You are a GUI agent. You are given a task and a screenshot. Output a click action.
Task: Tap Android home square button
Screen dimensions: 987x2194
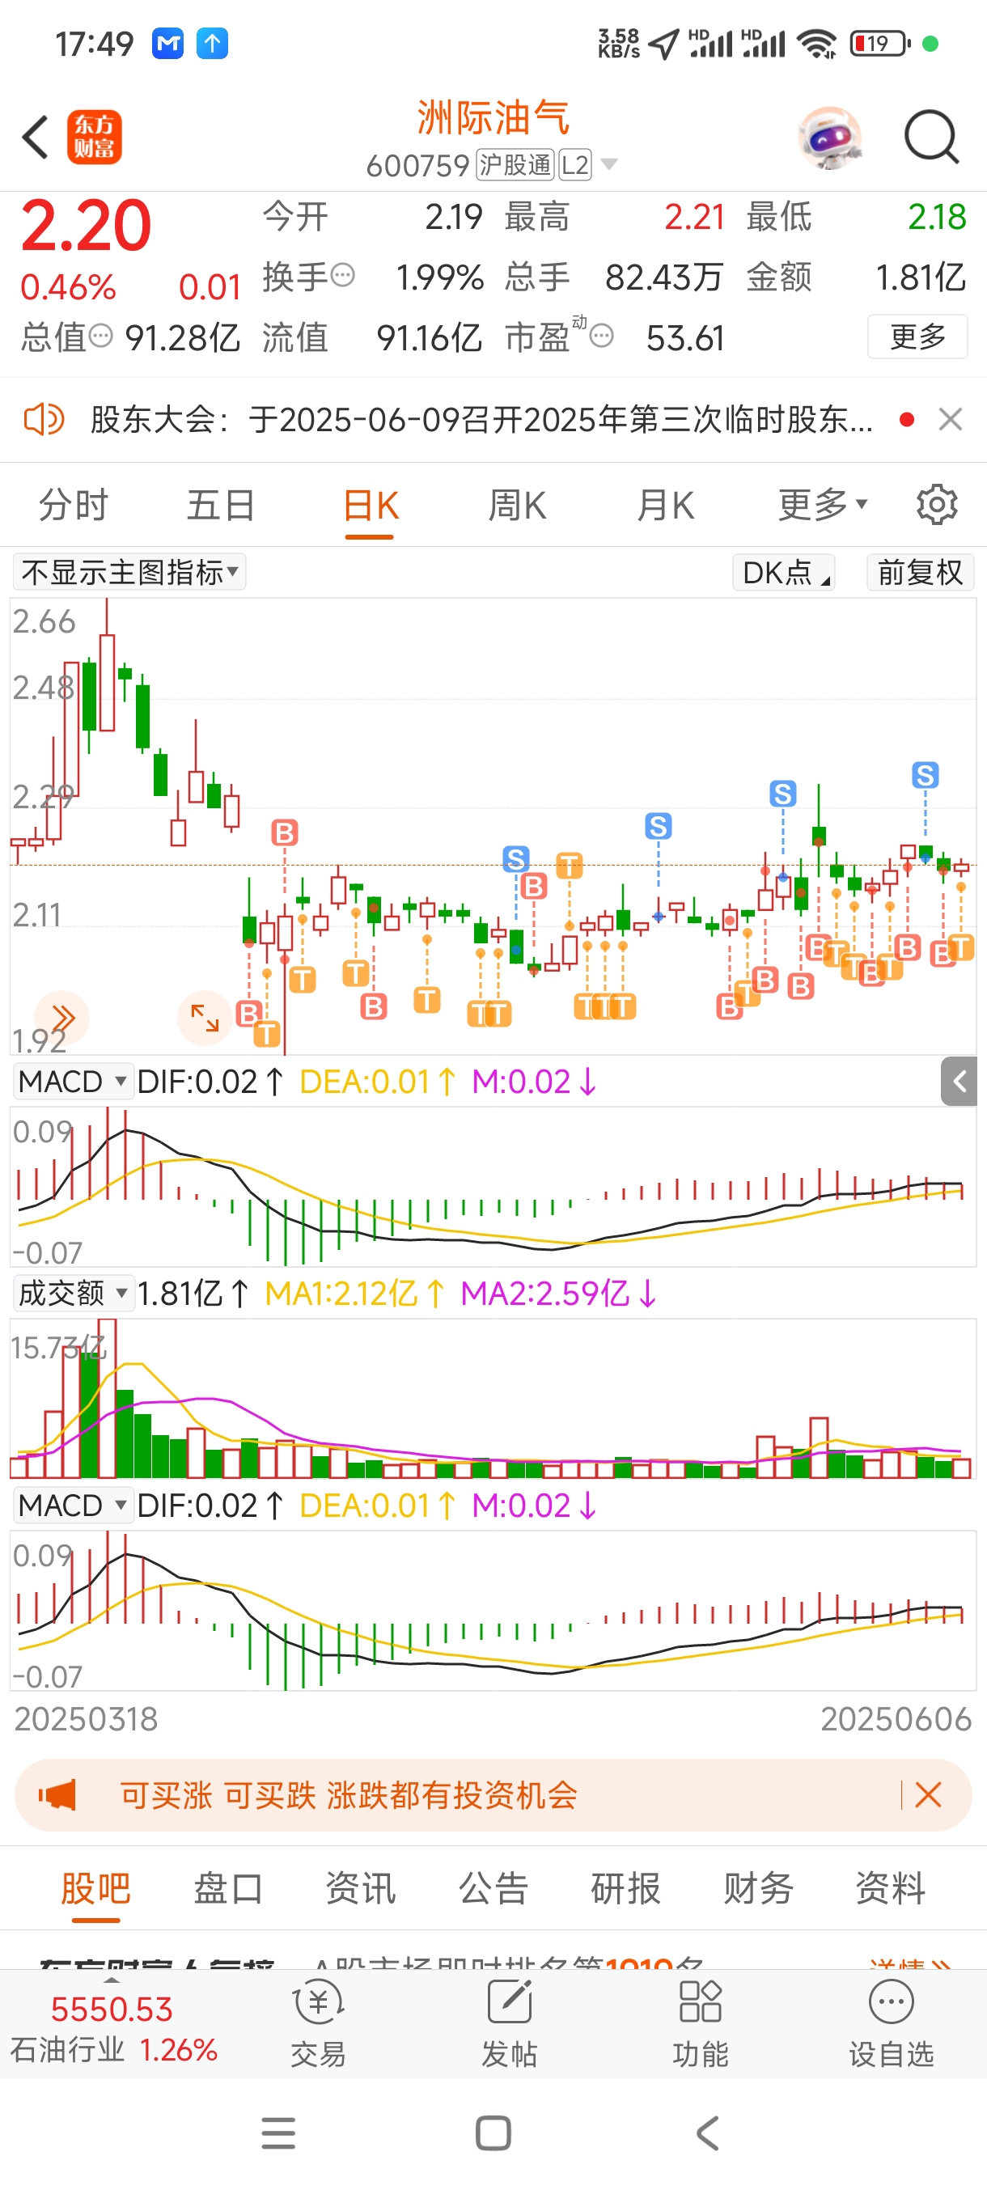click(x=493, y=2133)
